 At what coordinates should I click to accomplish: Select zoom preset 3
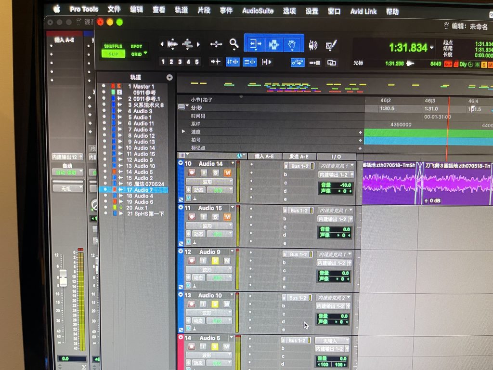coord(180,62)
